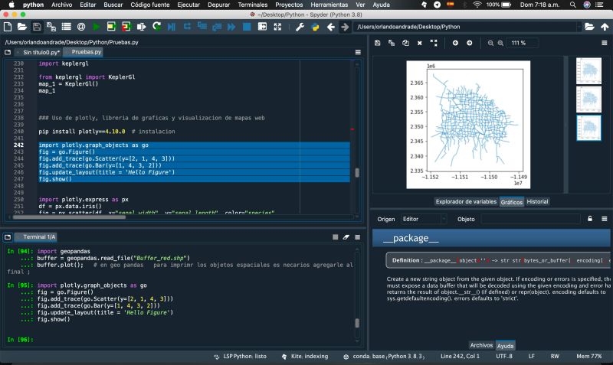This screenshot has width=613, height=365.
Task: Click the debugger Continue double-arrow icon
Action: [x=231, y=27]
